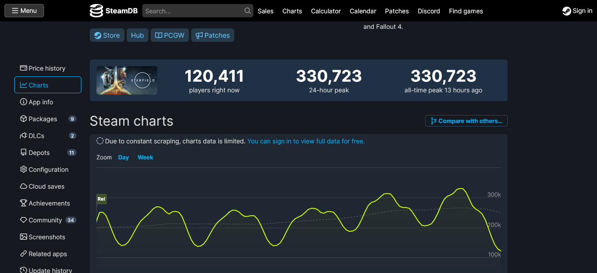Open the Community section with 34 items

click(44, 220)
